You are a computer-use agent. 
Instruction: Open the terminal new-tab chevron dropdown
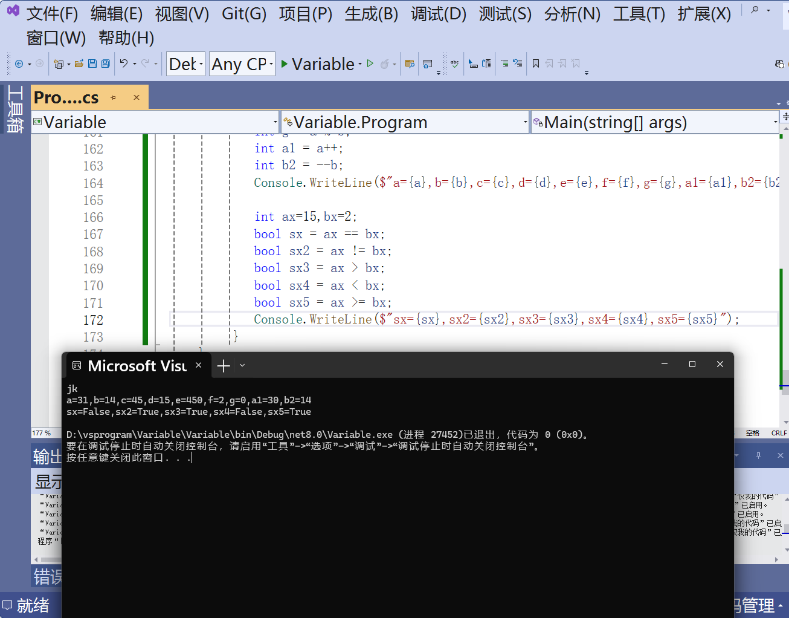click(242, 365)
